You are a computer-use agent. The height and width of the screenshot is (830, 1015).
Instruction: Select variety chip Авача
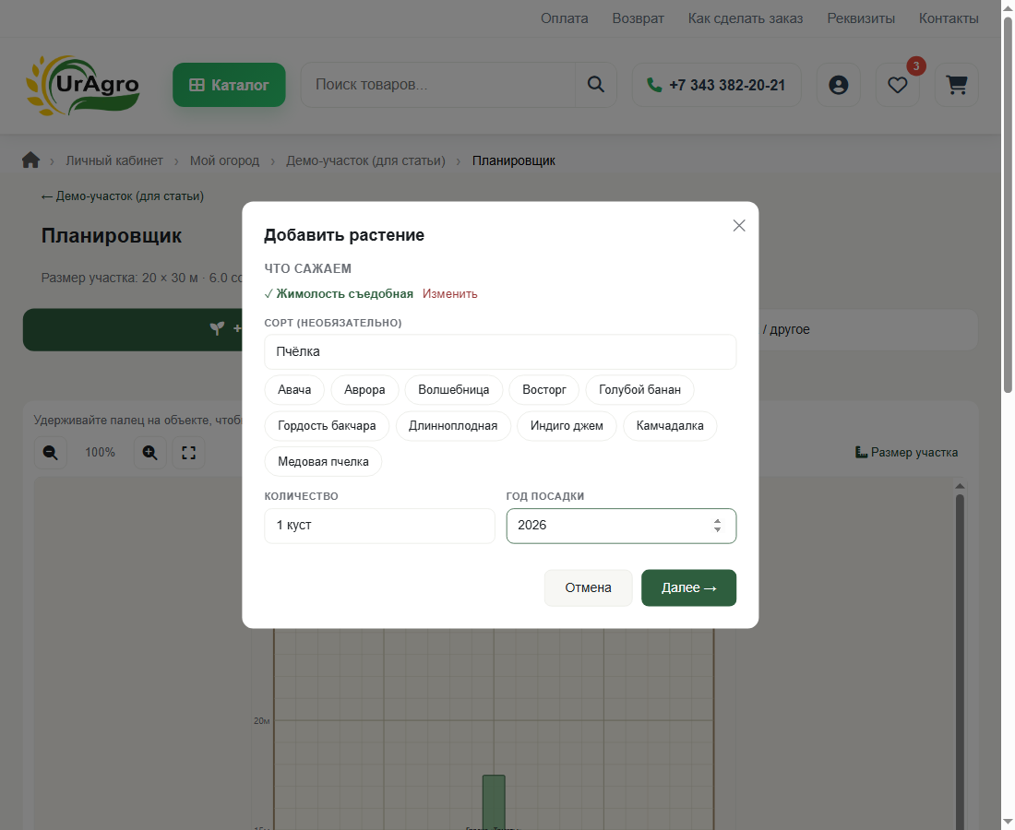coord(294,390)
